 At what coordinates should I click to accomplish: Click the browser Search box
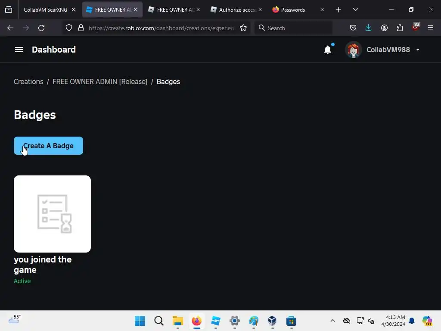[293, 28]
